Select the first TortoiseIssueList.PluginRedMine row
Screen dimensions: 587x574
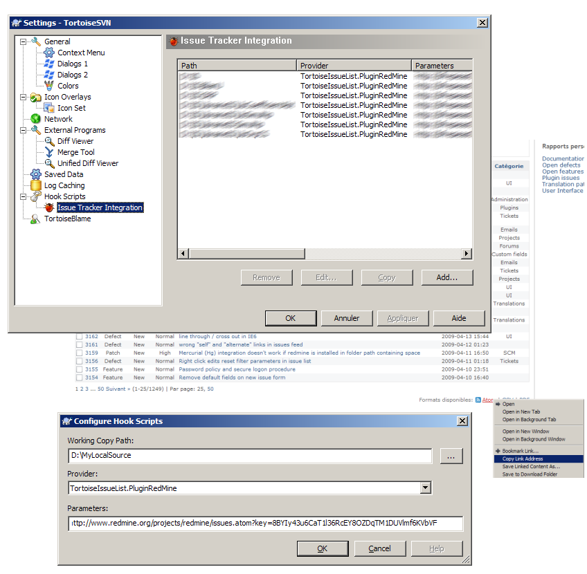point(325,76)
